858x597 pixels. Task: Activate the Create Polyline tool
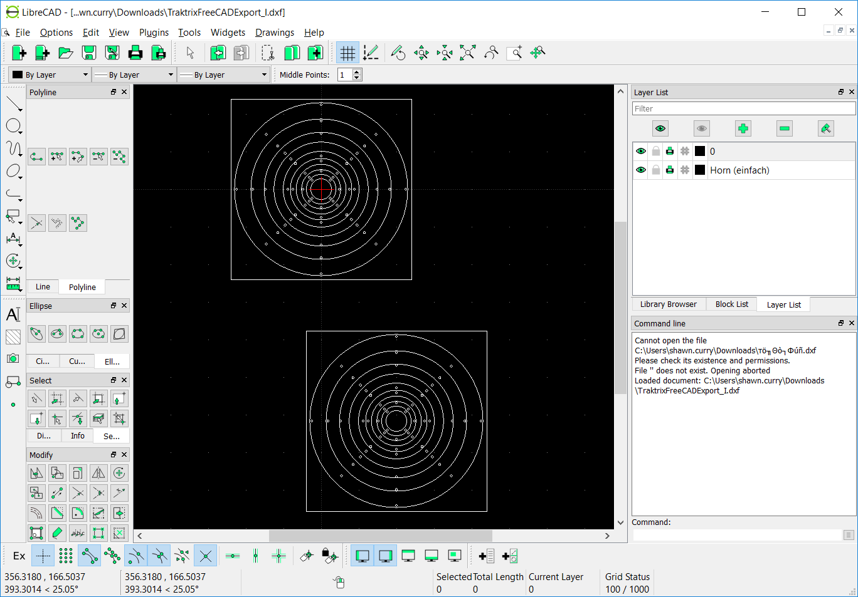pos(36,156)
